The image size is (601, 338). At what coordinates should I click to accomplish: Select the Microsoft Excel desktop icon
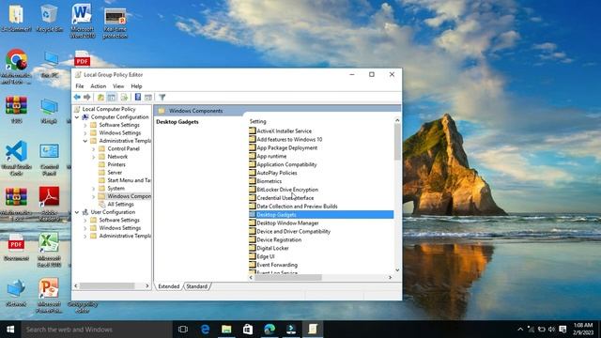49,249
